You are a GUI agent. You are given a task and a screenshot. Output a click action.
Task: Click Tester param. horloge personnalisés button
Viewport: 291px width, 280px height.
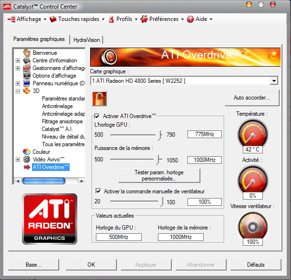[x=159, y=176]
